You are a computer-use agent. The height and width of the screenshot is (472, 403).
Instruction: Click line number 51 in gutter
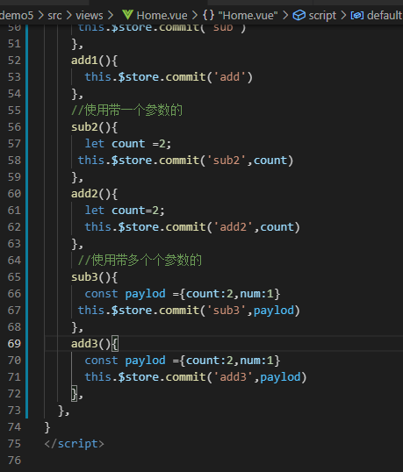[14, 44]
